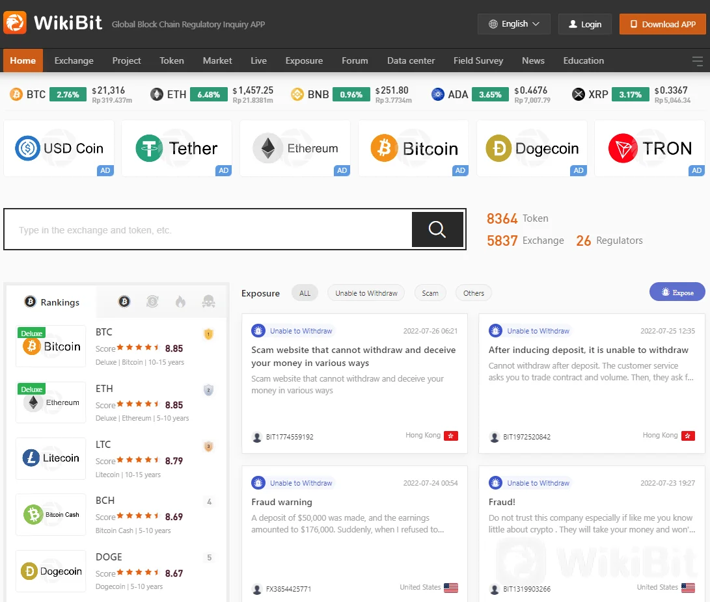The image size is (710, 602).
Task: Filter exposure by Others
Action: pyautogui.click(x=474, y=293)
